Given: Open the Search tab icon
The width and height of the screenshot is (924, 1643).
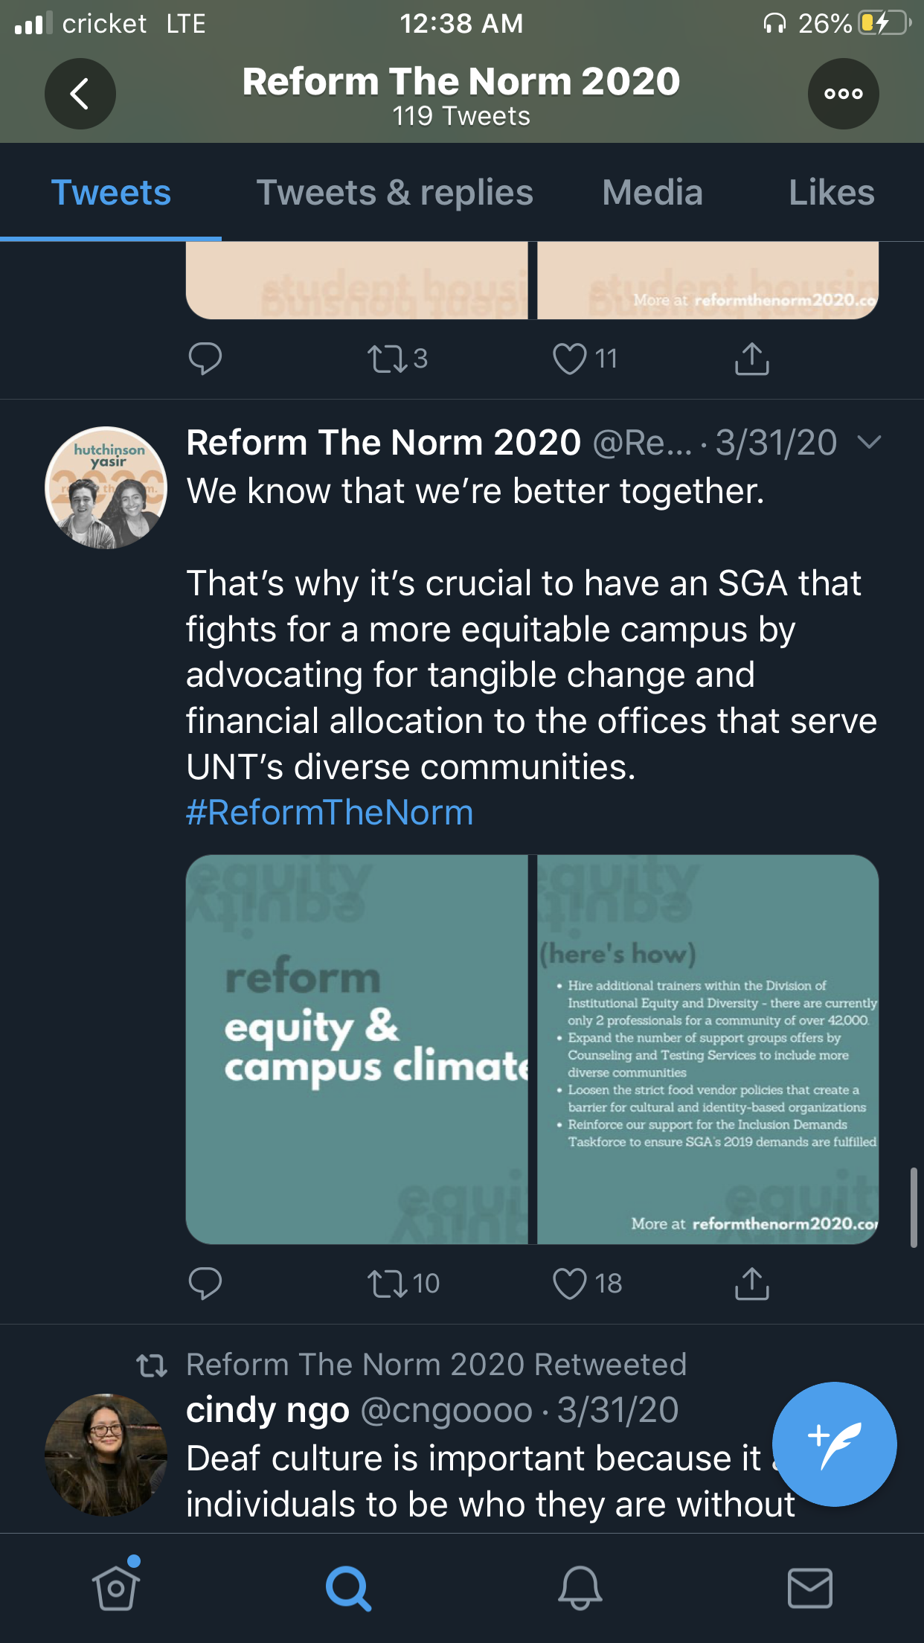Looking at the screenshot, I should pos(347,1587).
